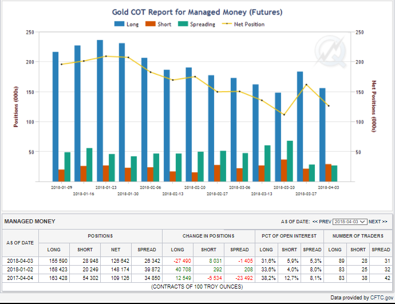Viewport: 395px width, 304px height.
Task: Click the 2018-04-03 x-axis date label
Action: click(329, 188)
